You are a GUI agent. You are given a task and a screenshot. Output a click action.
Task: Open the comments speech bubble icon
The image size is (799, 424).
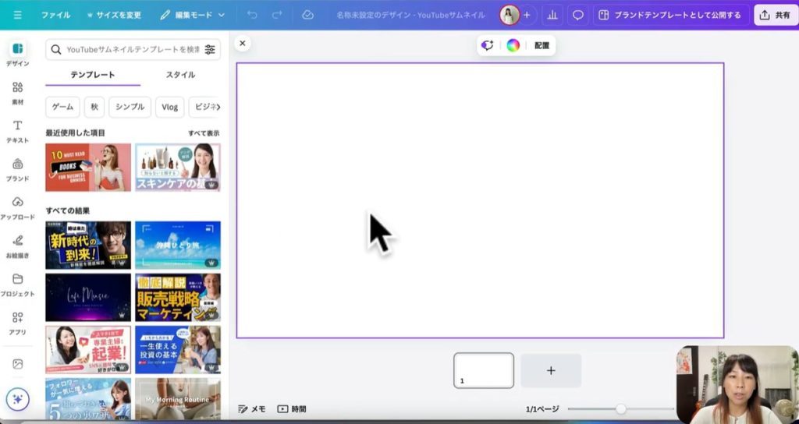tap(578, 15)
